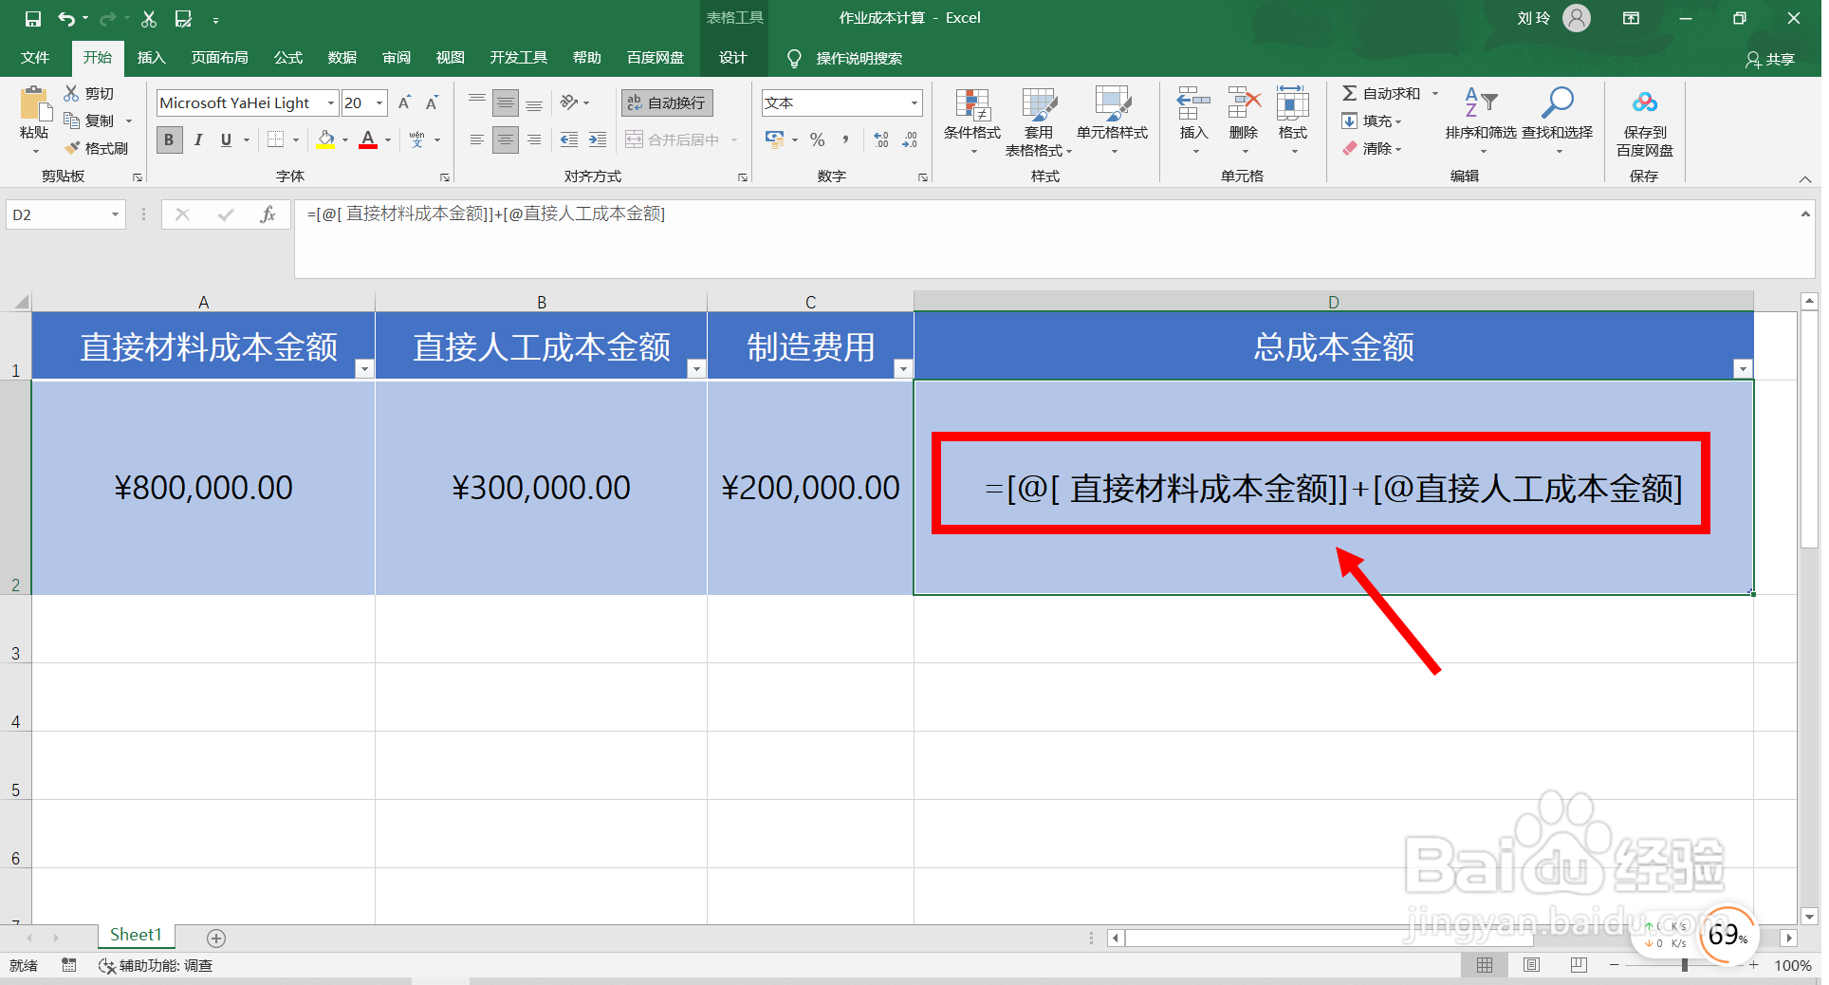Image resolution: width=1829 pixels, height=985 pixels.
Task: Open Cell Styles gallery
Action: [x=1113, y=121]
